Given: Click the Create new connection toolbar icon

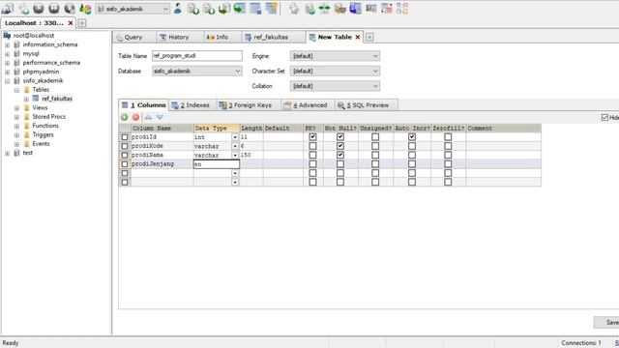Looking at the screenshot, I should point(8,8).
